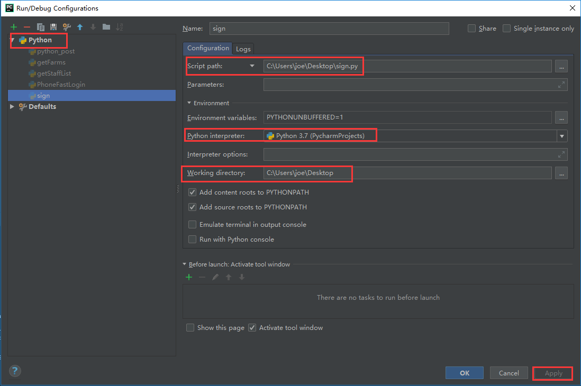Click the Script path text field

[407, 66]
